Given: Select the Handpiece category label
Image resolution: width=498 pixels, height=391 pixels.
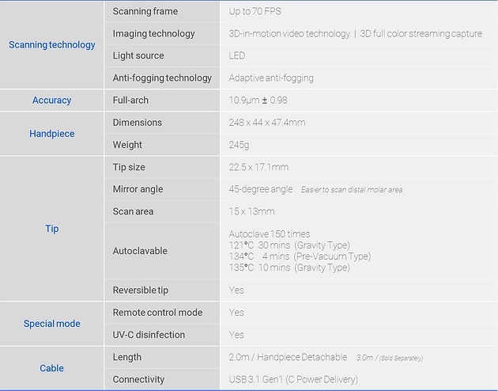Looking at the screenshot, I should tap(51, 134).
